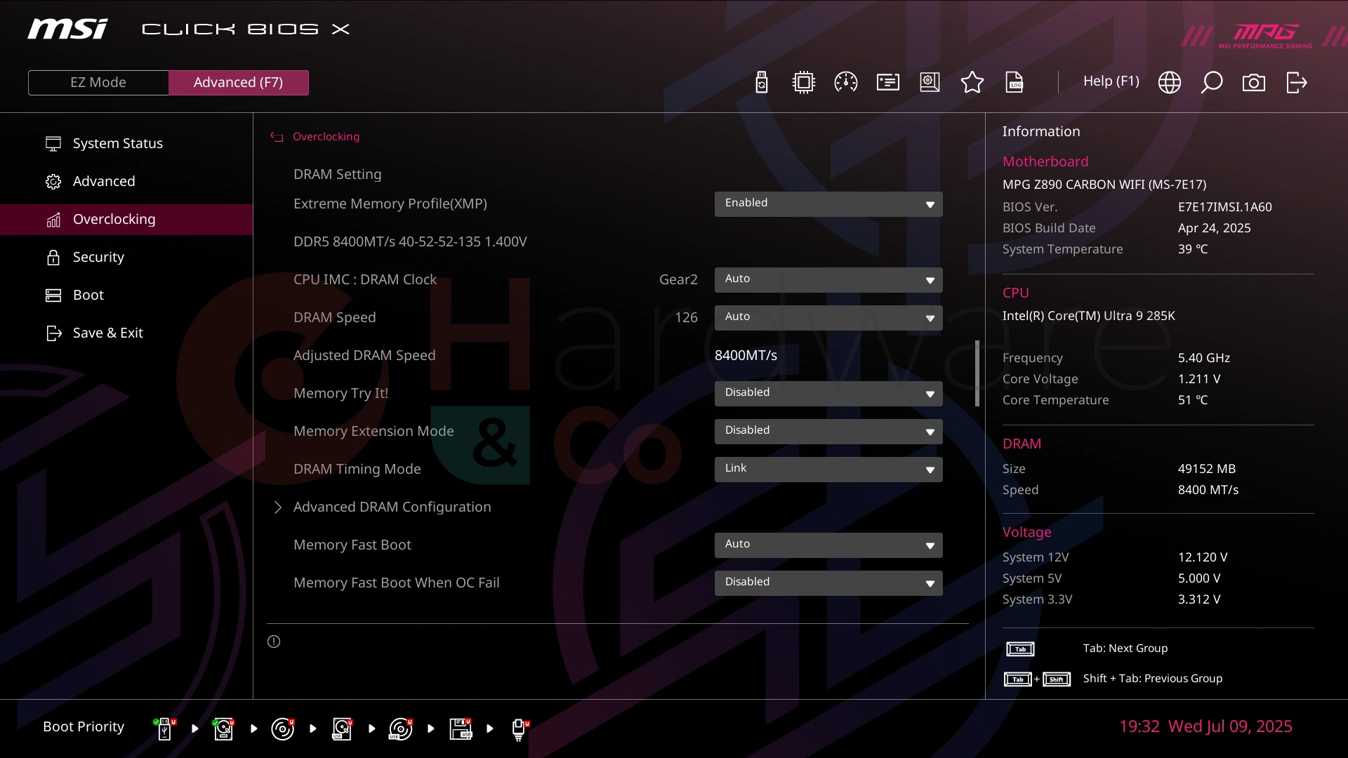Select the USB key boot device
The height and width of the screenshot is (758, 1348).
click(165, 729)
